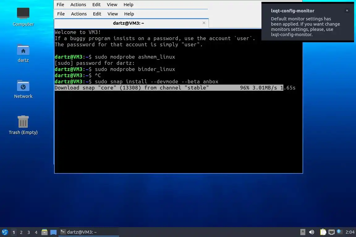Click the 'sudo snap install --devmode --beta anbox' command

pos(157,81)
